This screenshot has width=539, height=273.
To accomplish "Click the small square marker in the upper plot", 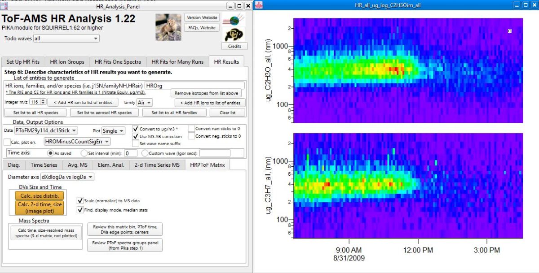I will tap(510, 31).
